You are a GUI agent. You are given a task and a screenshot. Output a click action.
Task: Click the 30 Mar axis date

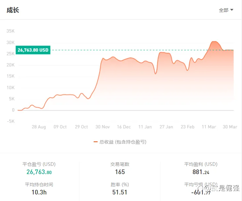[230, 127]
